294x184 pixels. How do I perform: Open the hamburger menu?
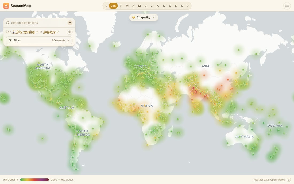(287, 6)
